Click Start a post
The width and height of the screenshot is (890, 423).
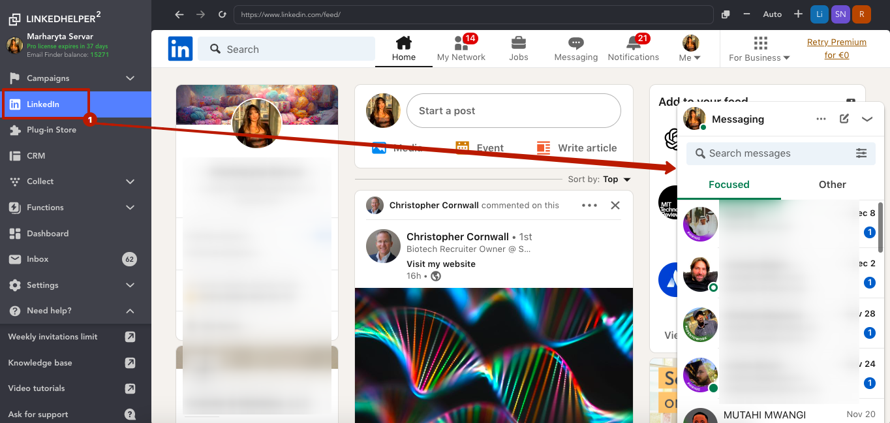click(x=514, y=110)
